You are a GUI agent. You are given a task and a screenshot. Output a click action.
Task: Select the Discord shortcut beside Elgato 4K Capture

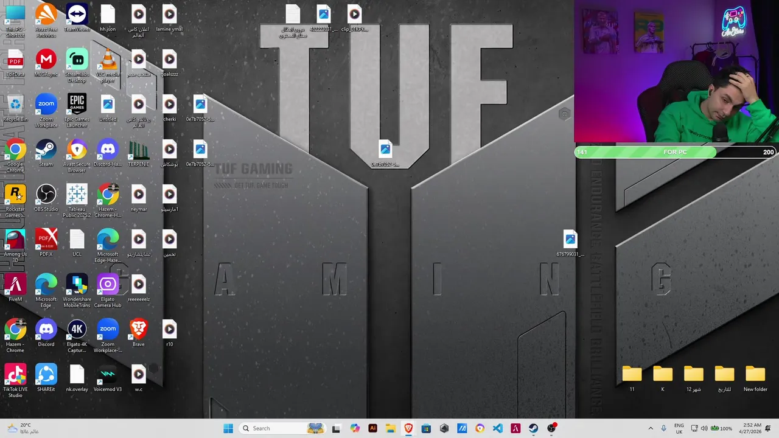46,333
